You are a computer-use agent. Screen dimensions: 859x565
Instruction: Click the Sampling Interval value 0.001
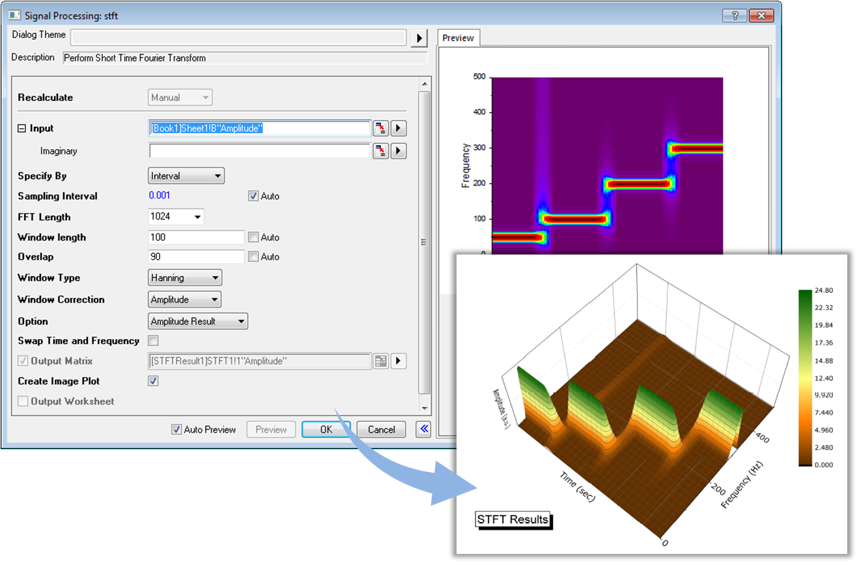tap(160, 196)
